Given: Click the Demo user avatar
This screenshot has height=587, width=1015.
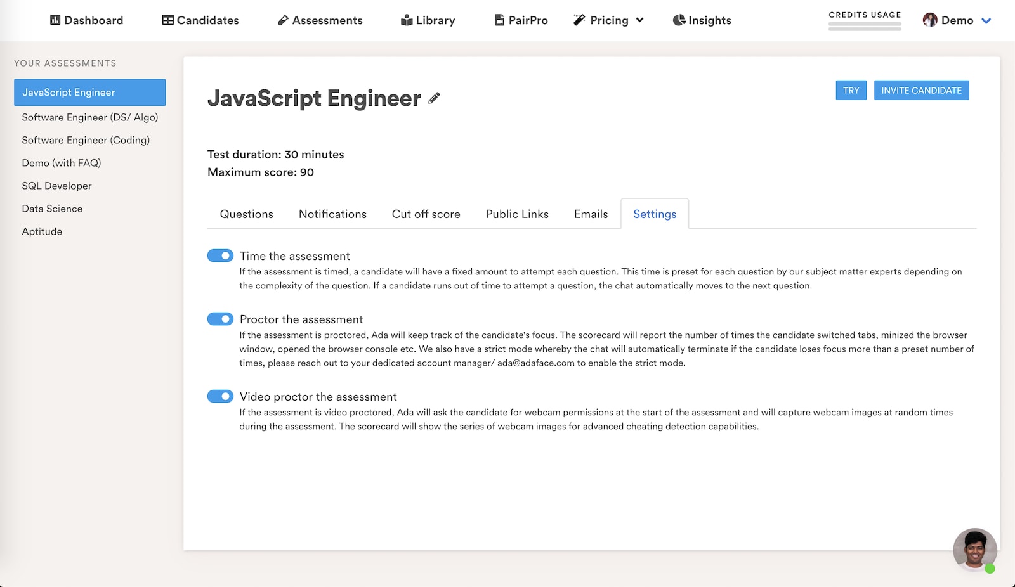Looking at the screenshot, I should [x=930, y=20].
